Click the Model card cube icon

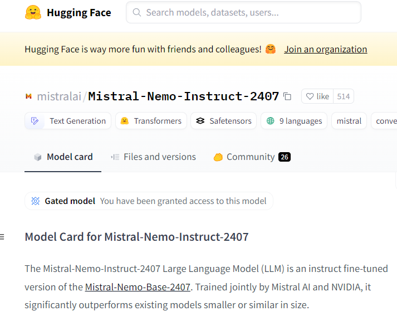tap(38, 157)
